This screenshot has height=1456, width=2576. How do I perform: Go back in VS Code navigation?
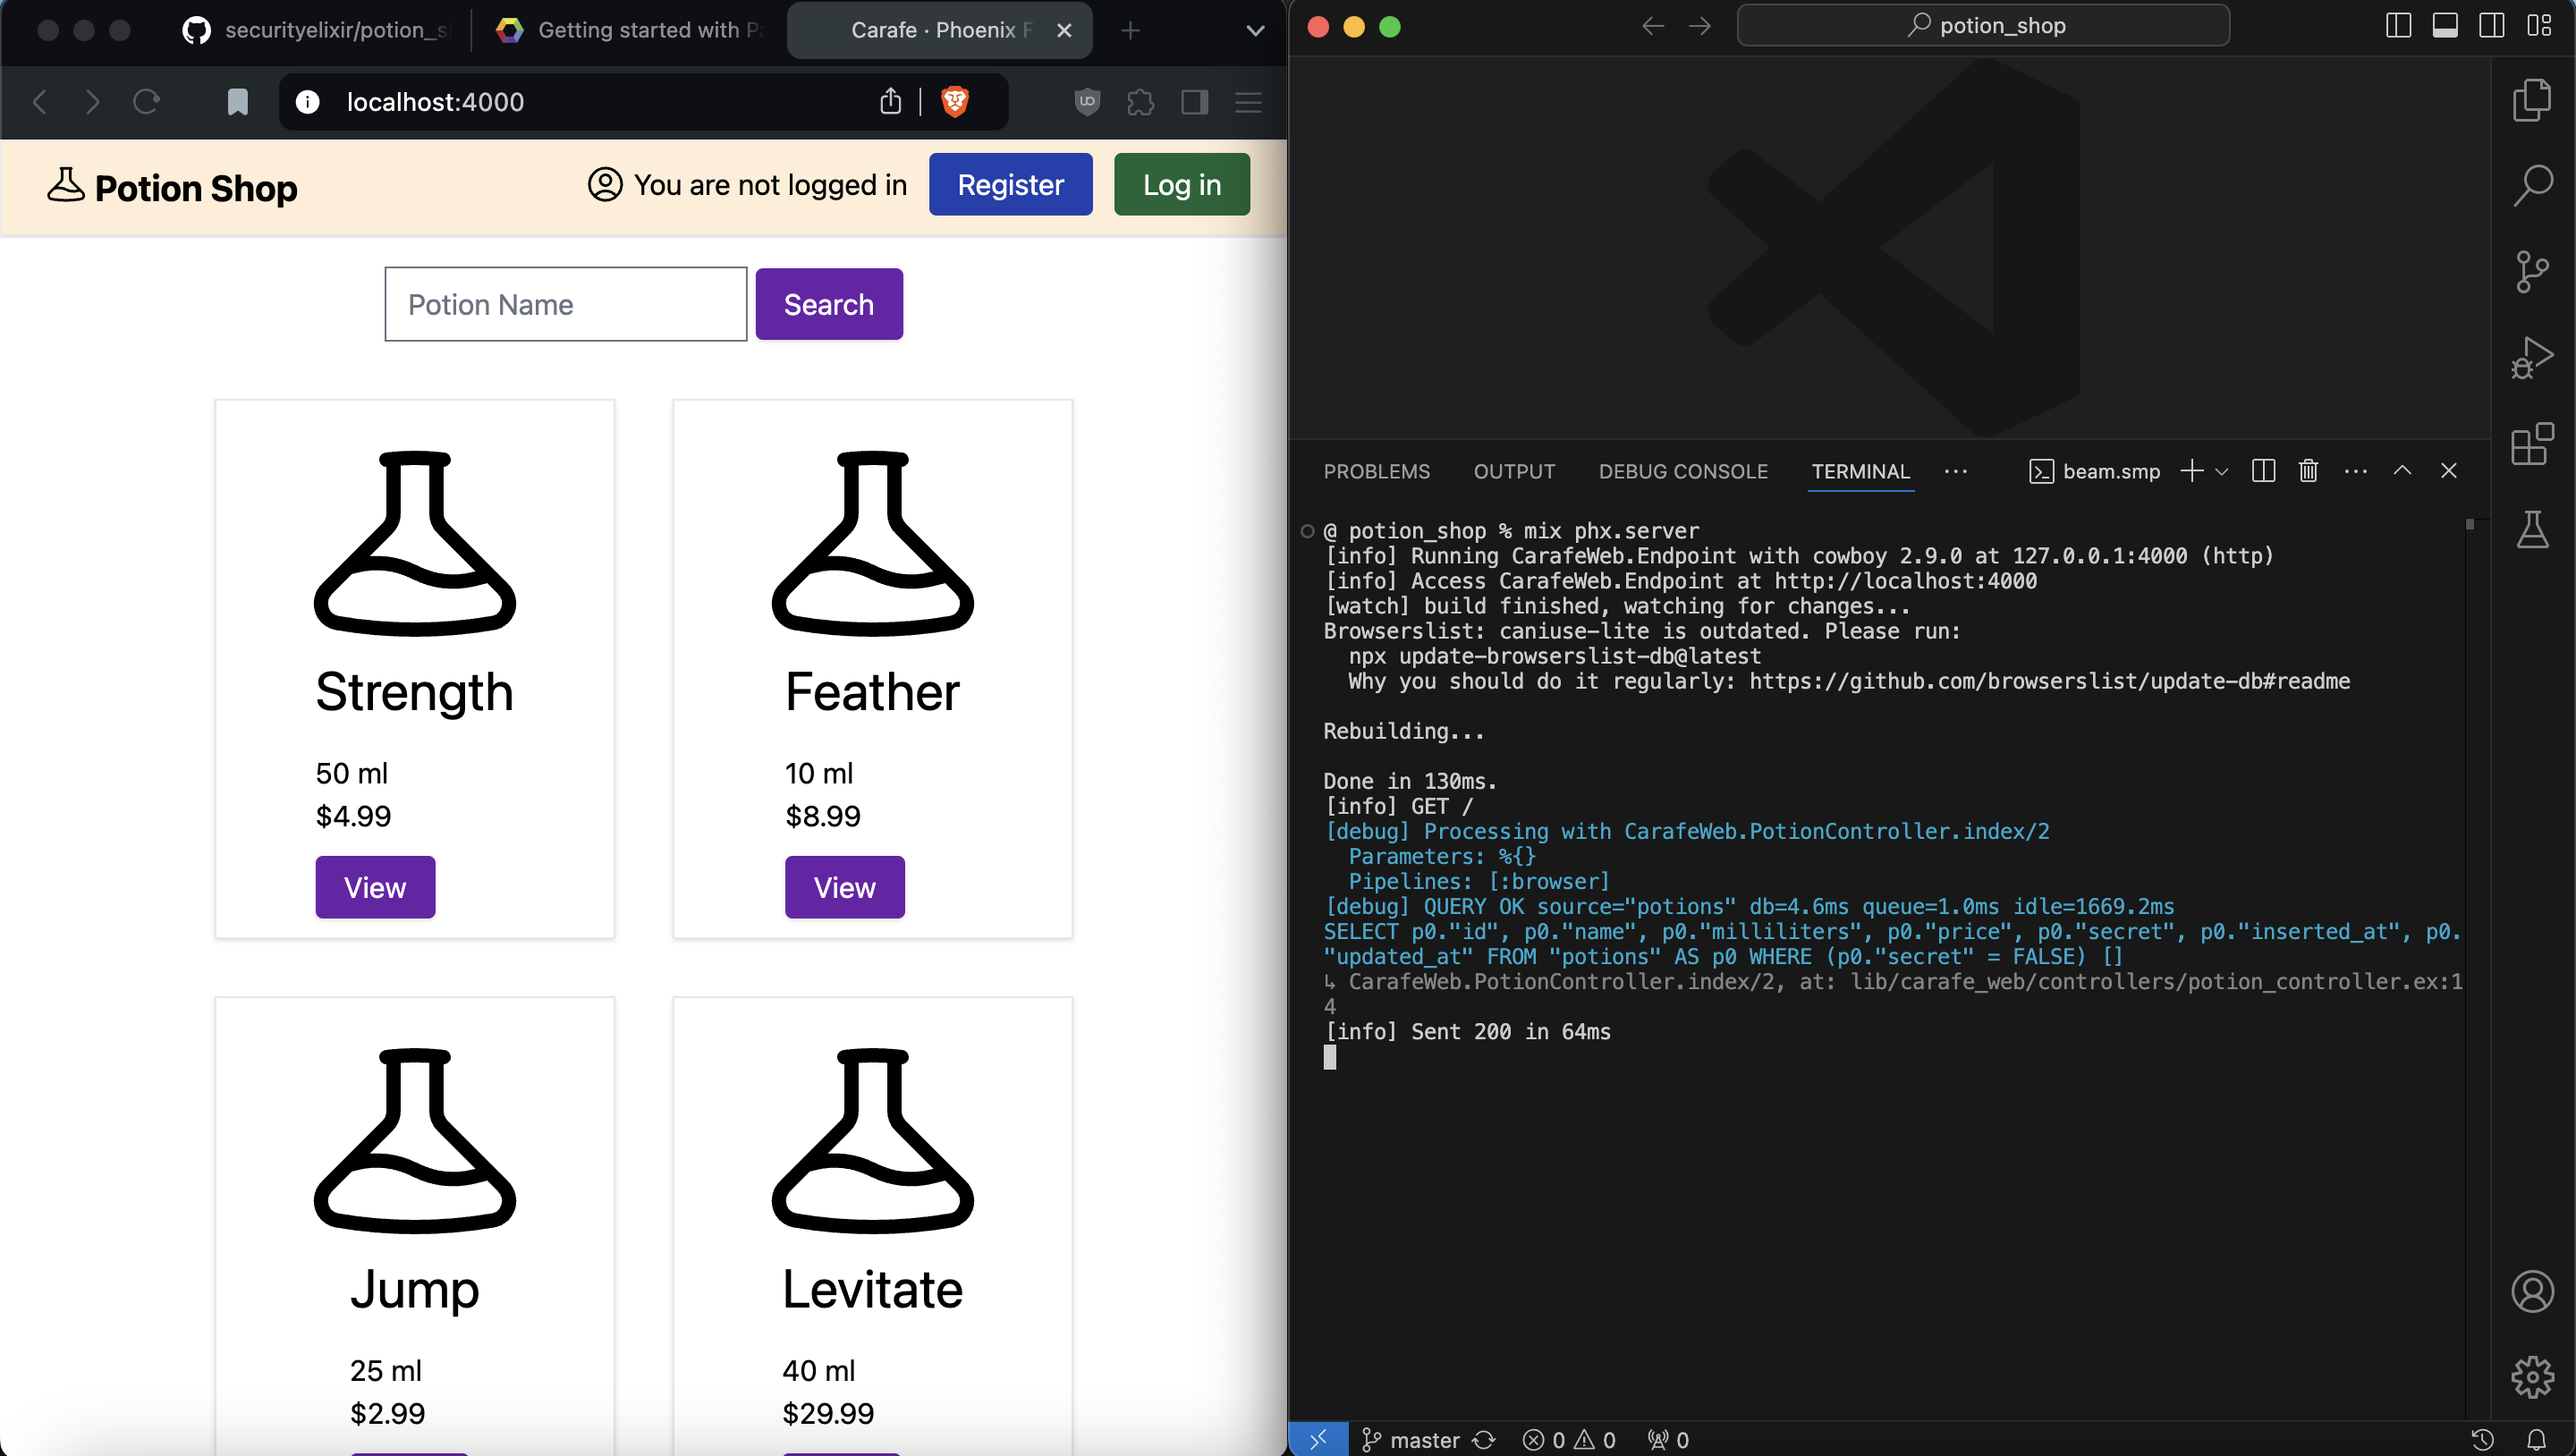click(1653, 26)
